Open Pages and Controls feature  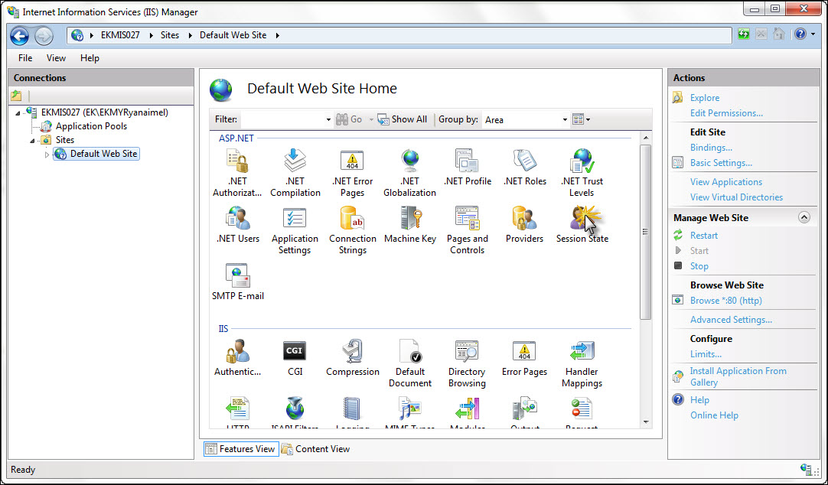(x=467, y=230)
